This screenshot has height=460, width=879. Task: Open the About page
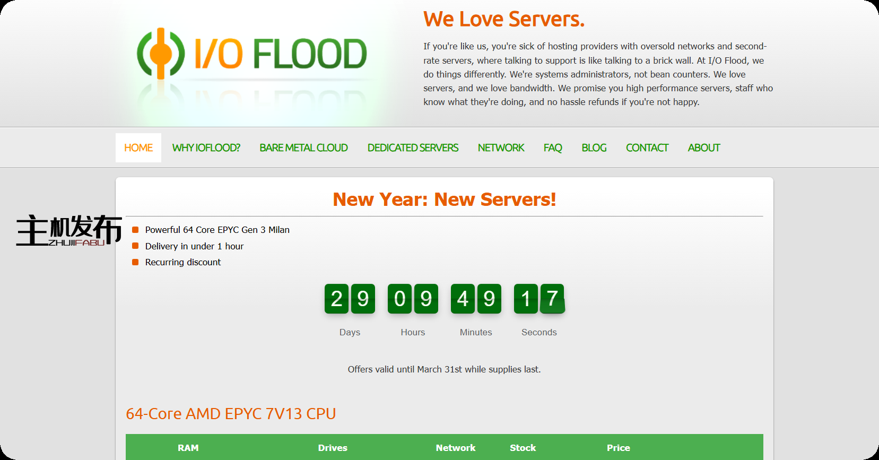(x=703, y=148)
